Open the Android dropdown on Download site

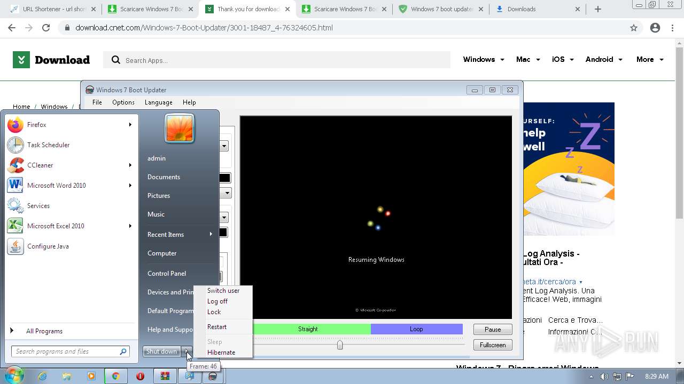pyautogui.click(x=604, y=60)
